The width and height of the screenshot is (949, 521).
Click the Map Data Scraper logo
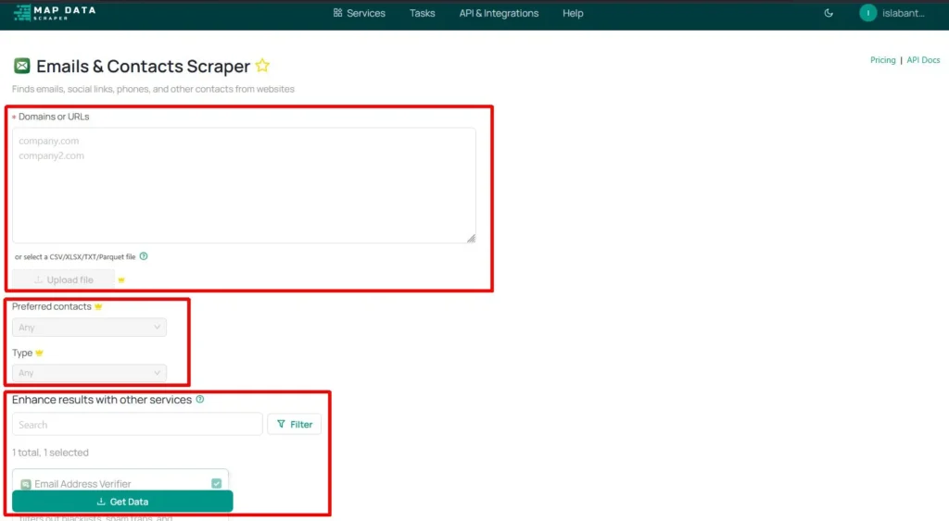point(55,13)
